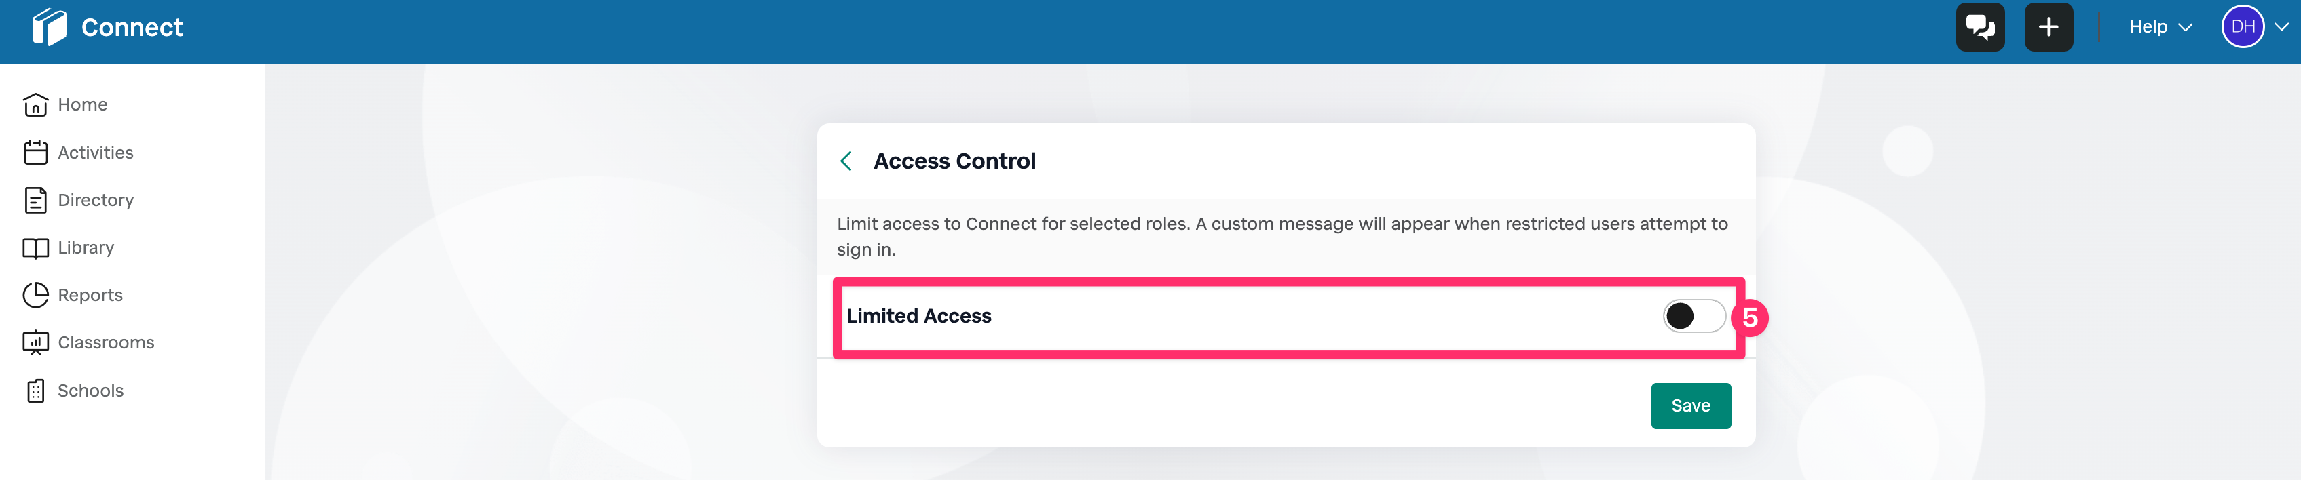The image size is (2301, 480).
Task: Expand the chevron beside the DH avatar
Action: coord(2281,26)
